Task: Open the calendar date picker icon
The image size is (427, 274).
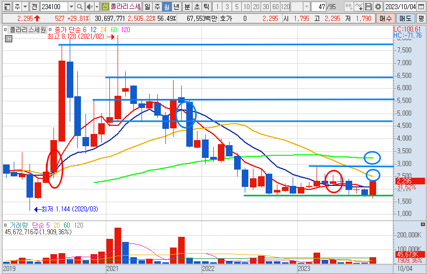Action: [x=421, y=7]
